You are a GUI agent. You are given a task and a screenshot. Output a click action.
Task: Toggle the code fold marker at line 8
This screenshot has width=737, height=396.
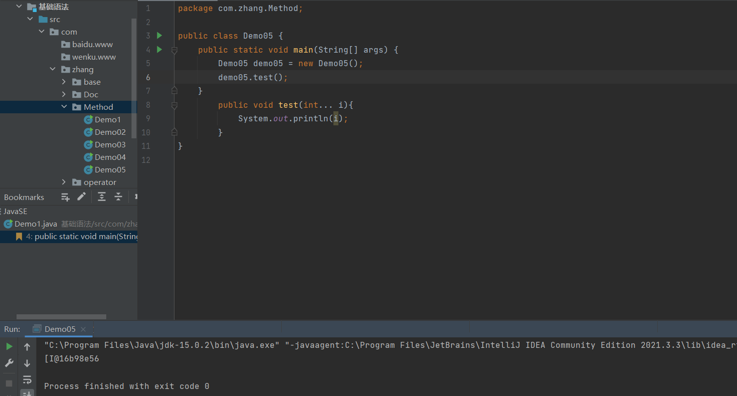pyautogui.click(x=174, y=105)
